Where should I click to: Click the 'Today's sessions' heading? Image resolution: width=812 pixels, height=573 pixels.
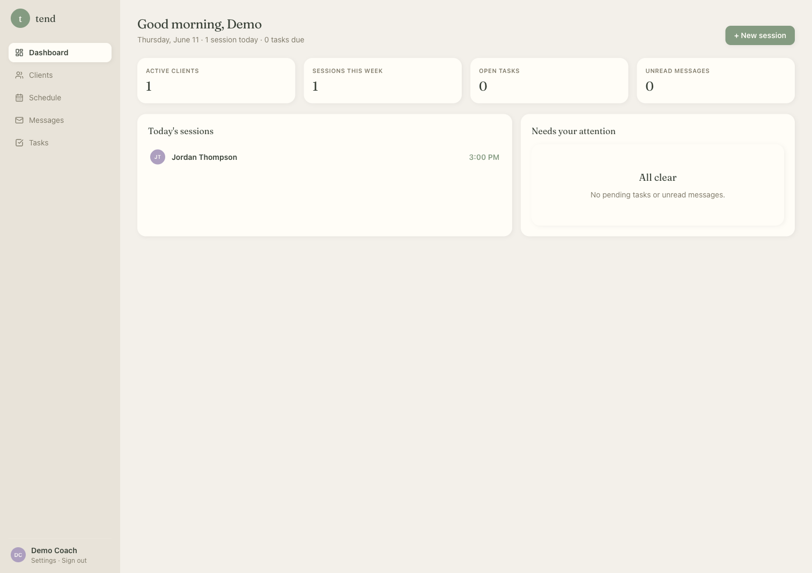(x=181, y=131)
